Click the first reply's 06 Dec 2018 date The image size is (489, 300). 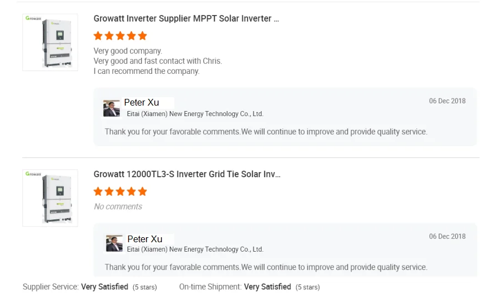point(447,101)
